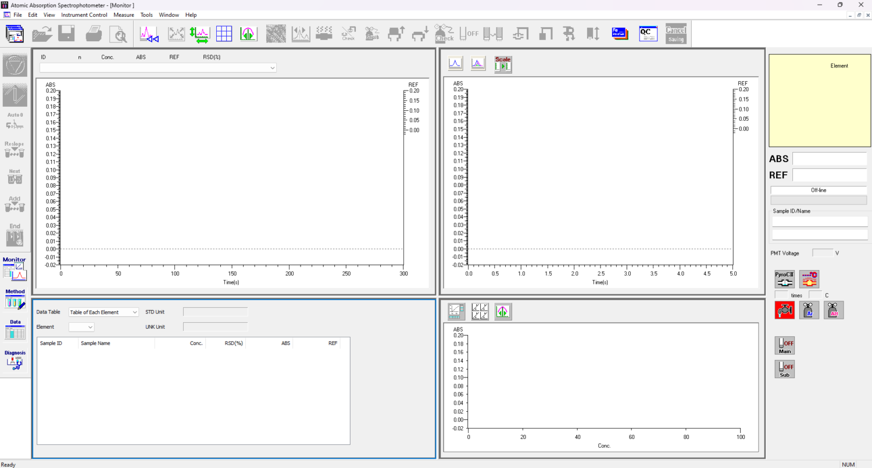Click the PyroCII tube button
The image size is (872, 468).
pyautogui.click(x=784, y=279)
